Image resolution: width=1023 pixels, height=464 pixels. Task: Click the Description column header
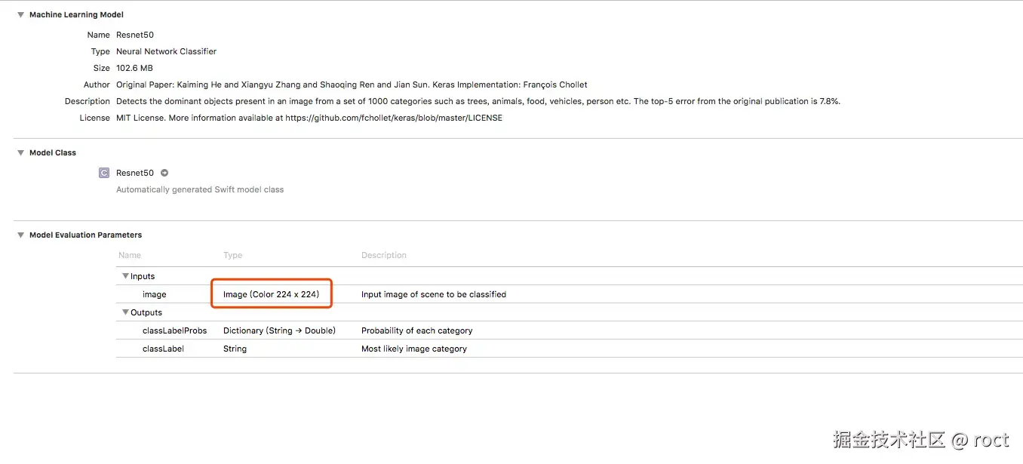pyautogui.click(x=383, y=255)
